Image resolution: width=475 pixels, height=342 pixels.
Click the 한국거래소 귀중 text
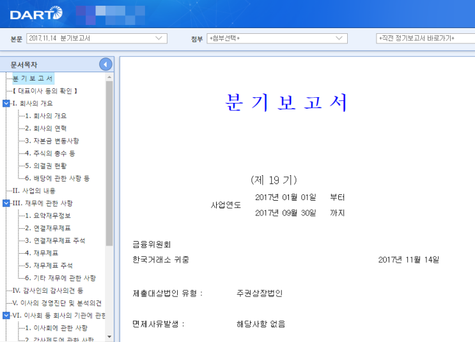click(161, 260)
